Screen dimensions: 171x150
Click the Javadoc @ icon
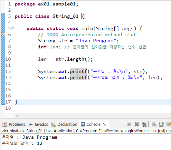(31, 125)
